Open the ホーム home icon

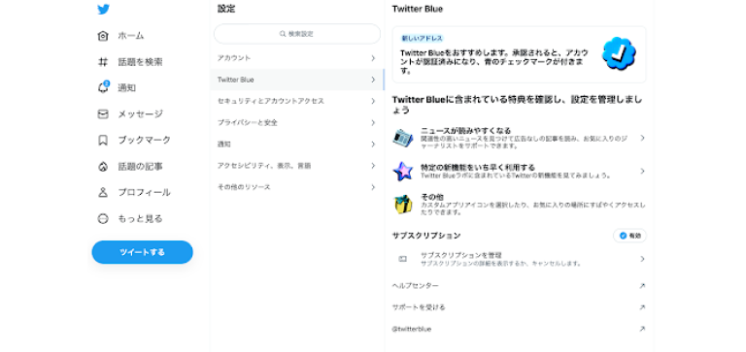coord(103,36)
